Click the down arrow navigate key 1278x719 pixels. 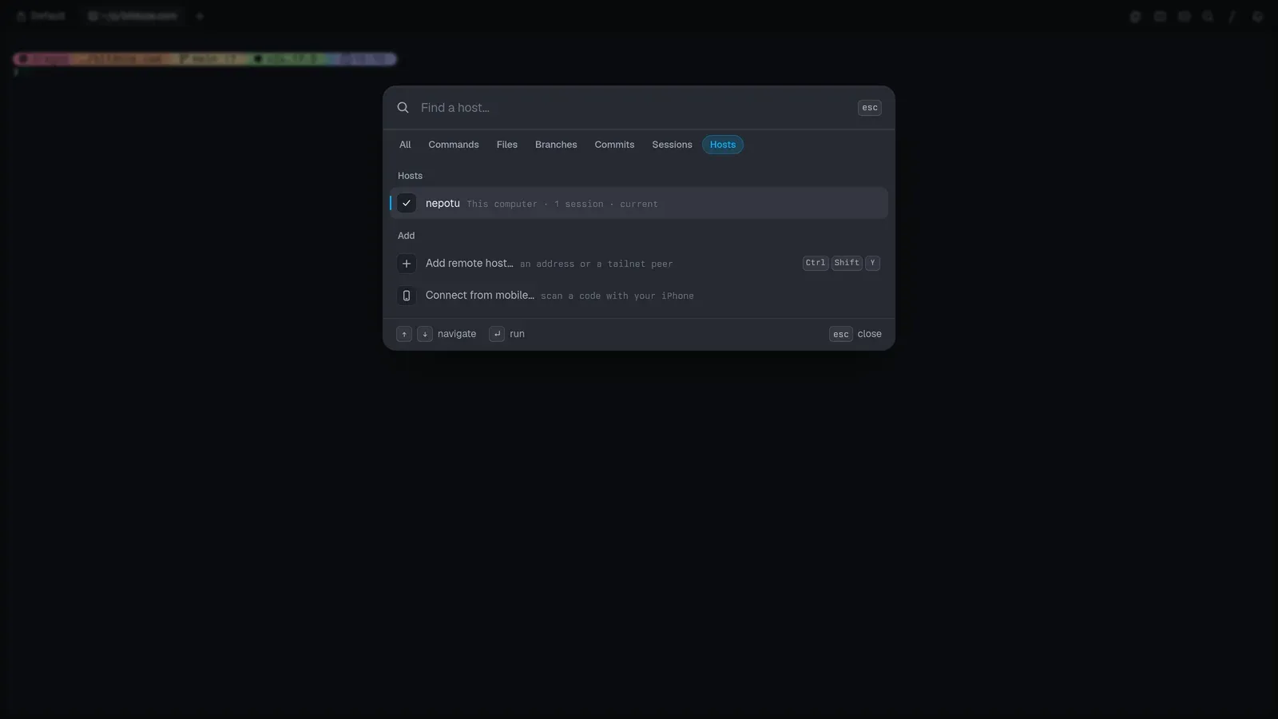tap(425, 334)
